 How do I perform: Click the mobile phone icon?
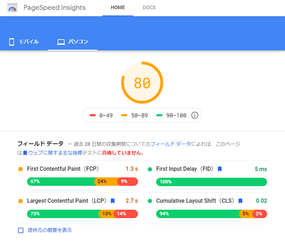click(x=11, y=42)
